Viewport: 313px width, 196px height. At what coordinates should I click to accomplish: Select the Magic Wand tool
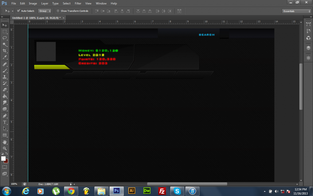5,44
